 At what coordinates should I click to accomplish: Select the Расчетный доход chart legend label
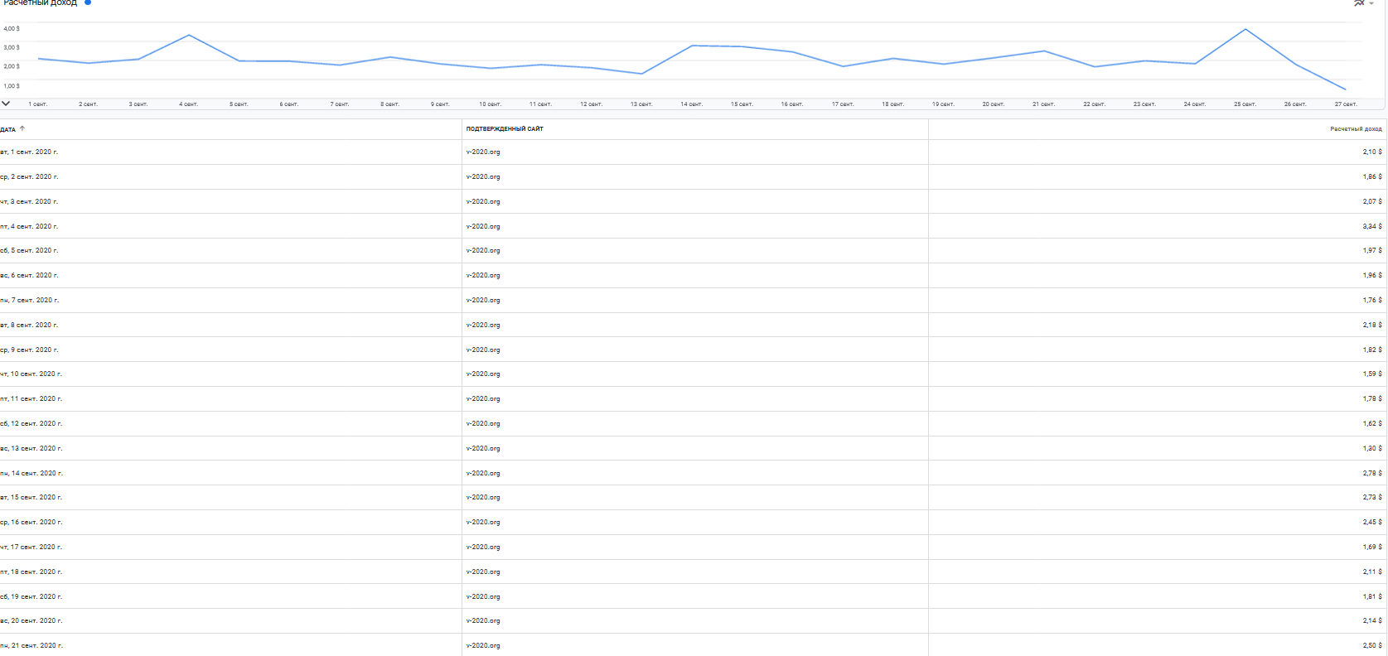[x=40, y=2]
